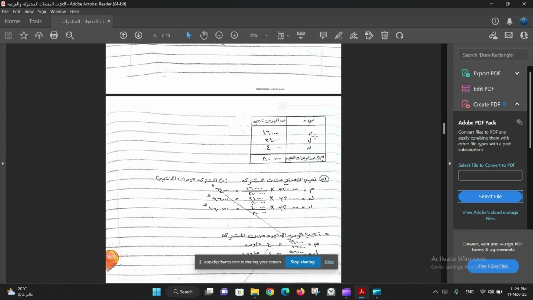533x300 pixels.
Task: Add a comment sticky note
Action: click(x=323, y=35)
